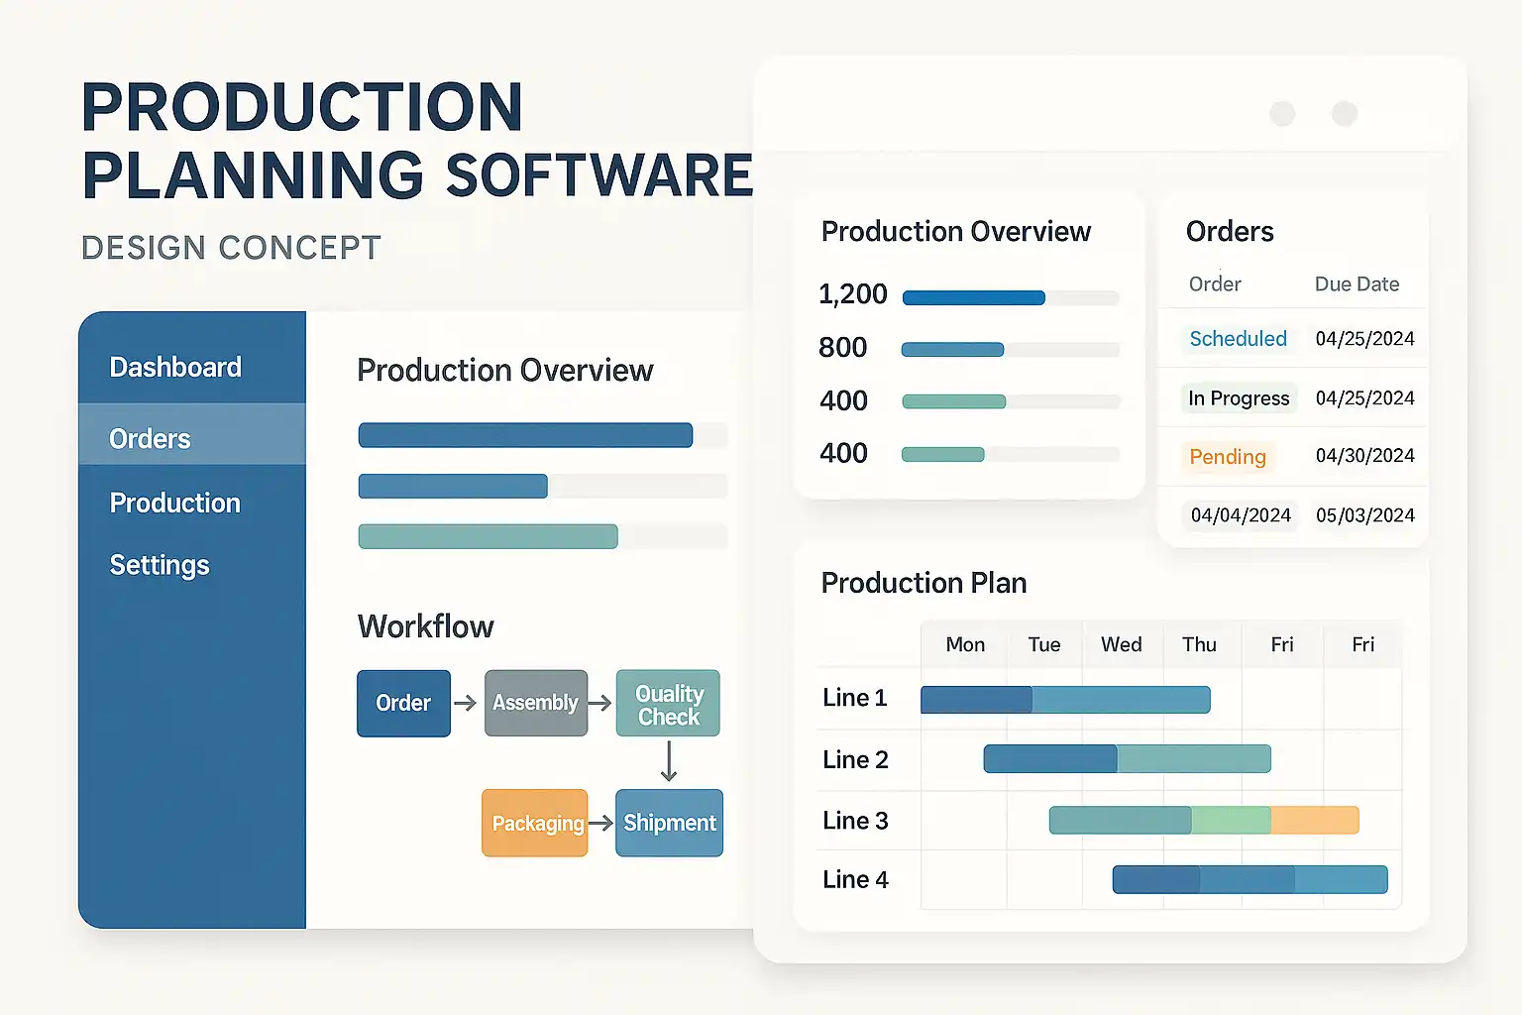Click the 1,200 value in Production Overview

852,294
